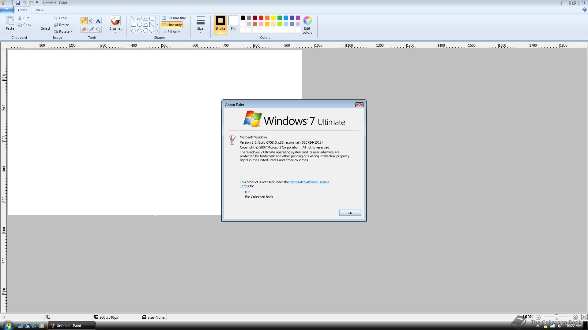Viewport: 588px width, 330px height.
Task: Launch Internet Explorer from Quick Launch
Action: coord(35,325)
